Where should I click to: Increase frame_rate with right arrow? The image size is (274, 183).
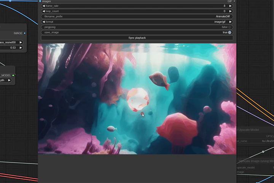click(x=230, y=6)
